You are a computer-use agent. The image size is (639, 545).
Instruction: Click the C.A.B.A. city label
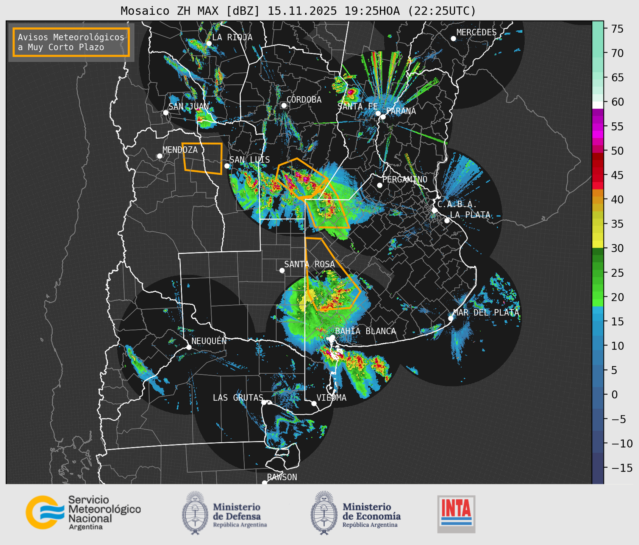457,204
